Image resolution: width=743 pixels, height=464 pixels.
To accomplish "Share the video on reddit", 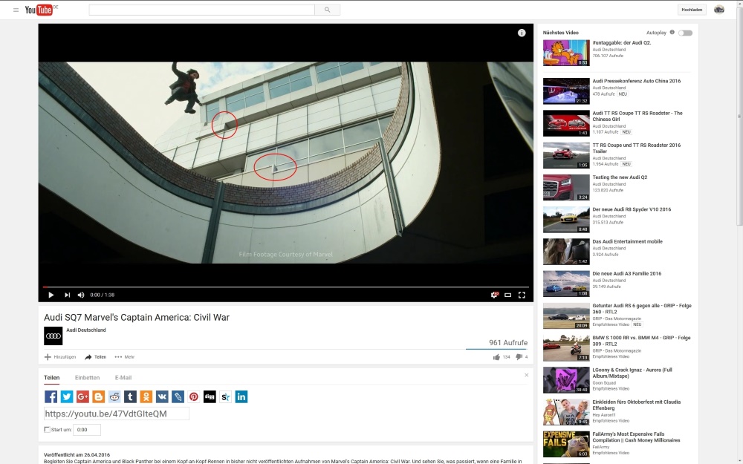I will coord(114,396).
